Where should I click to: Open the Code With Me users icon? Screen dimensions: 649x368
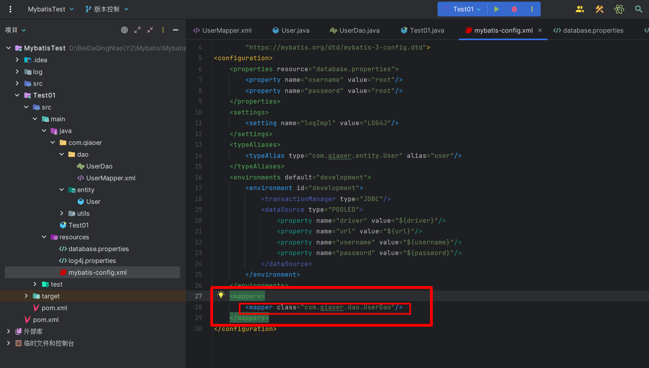(x=580, y=9)
